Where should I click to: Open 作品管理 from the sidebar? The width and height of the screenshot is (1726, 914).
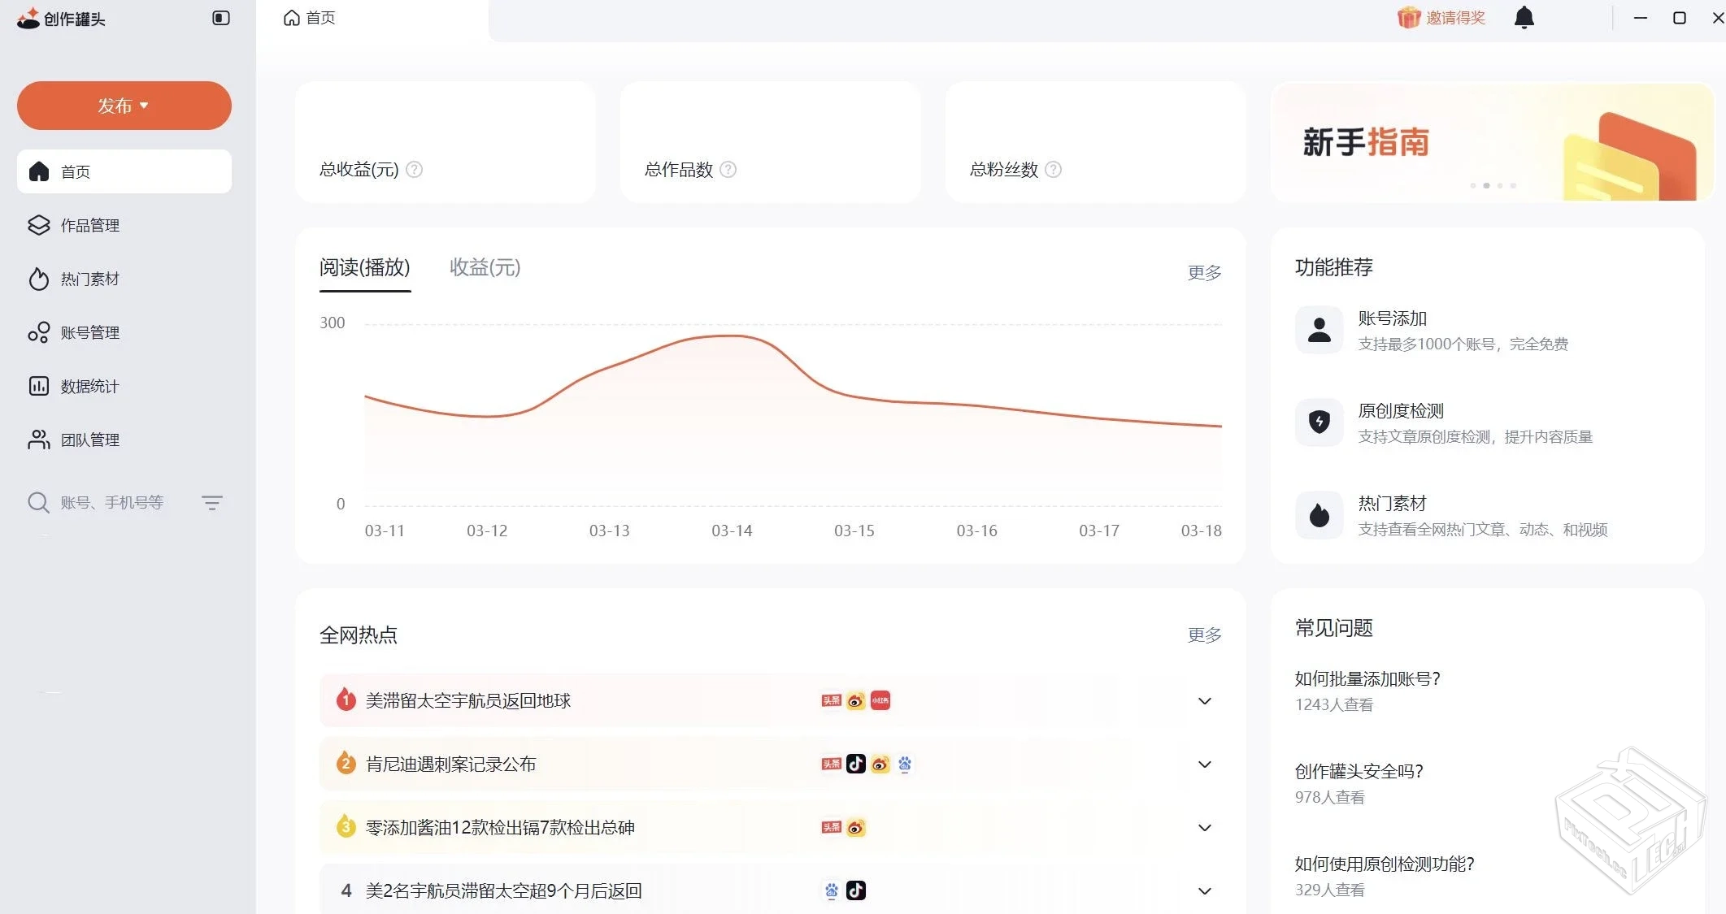pyautogui.click(x=89, y=225)
